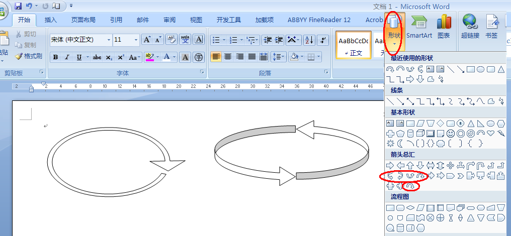Expand the 字体 font dialog launcher
The width and height of the screenshot is (511, 236).
pos(202,72)
